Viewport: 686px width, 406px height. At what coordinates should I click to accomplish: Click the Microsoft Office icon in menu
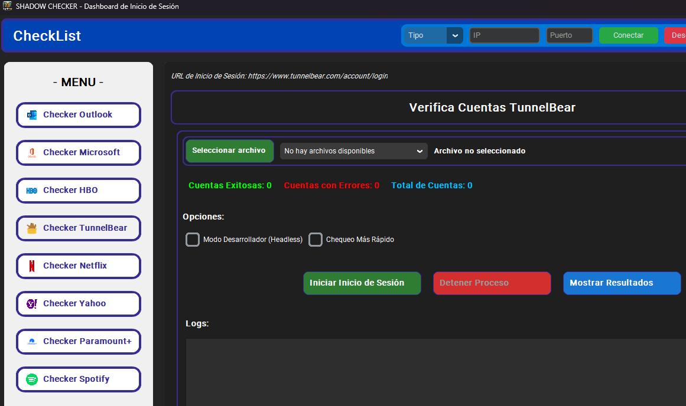pos(32,153)
